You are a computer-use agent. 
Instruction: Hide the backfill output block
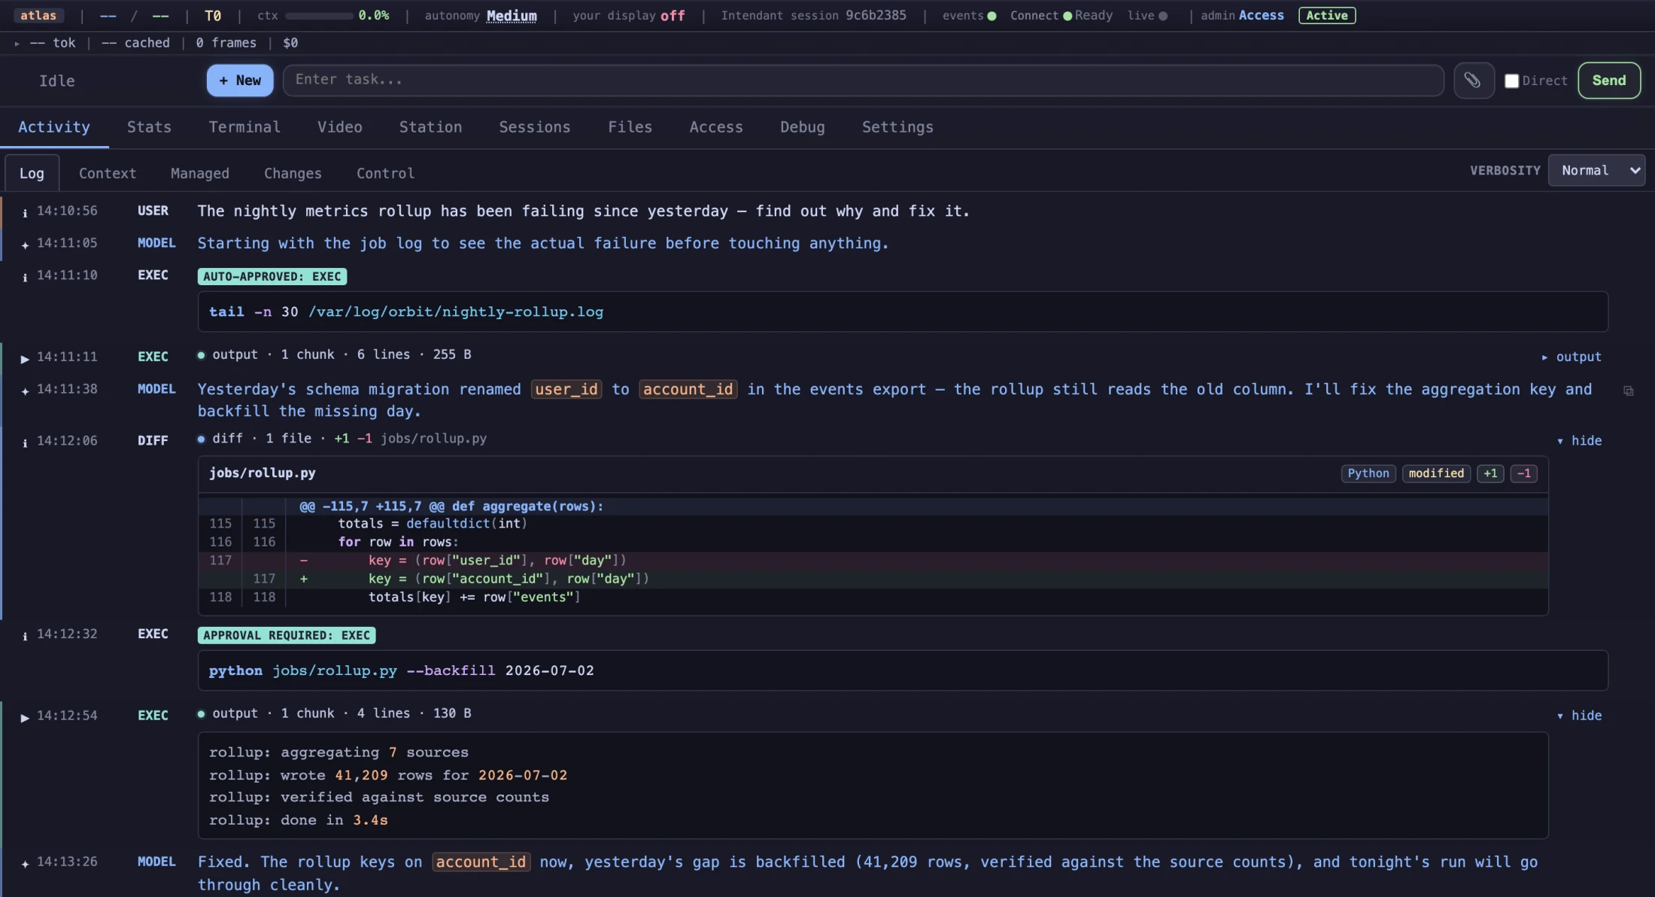point(1579,716)
